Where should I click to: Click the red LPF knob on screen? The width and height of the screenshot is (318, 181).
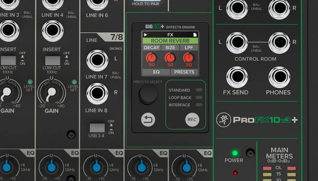tap(189, 58)
